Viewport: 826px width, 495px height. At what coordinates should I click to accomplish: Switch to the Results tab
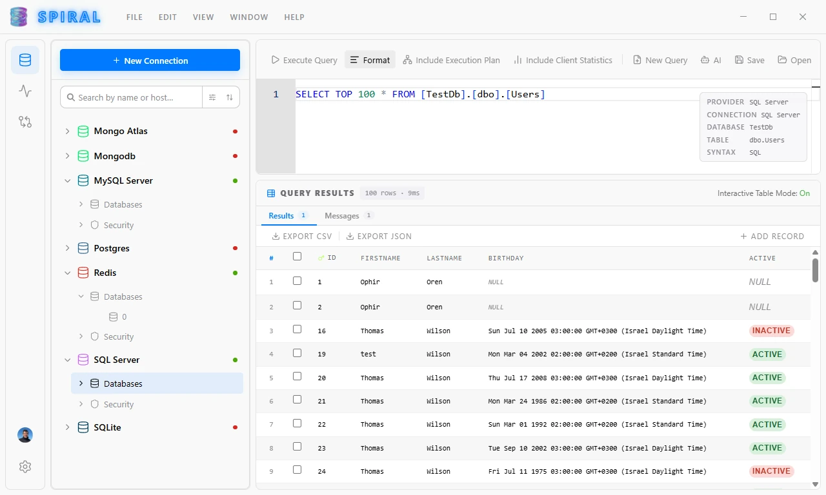point(288,216)
